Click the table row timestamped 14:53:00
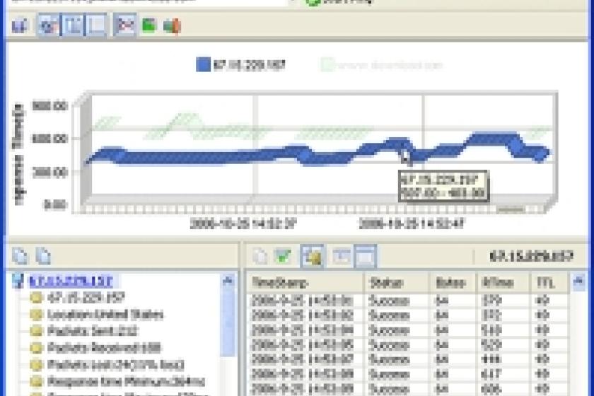The width and height of the screenshot is (594, 396). pyautogui.click(x=407, y=301)
